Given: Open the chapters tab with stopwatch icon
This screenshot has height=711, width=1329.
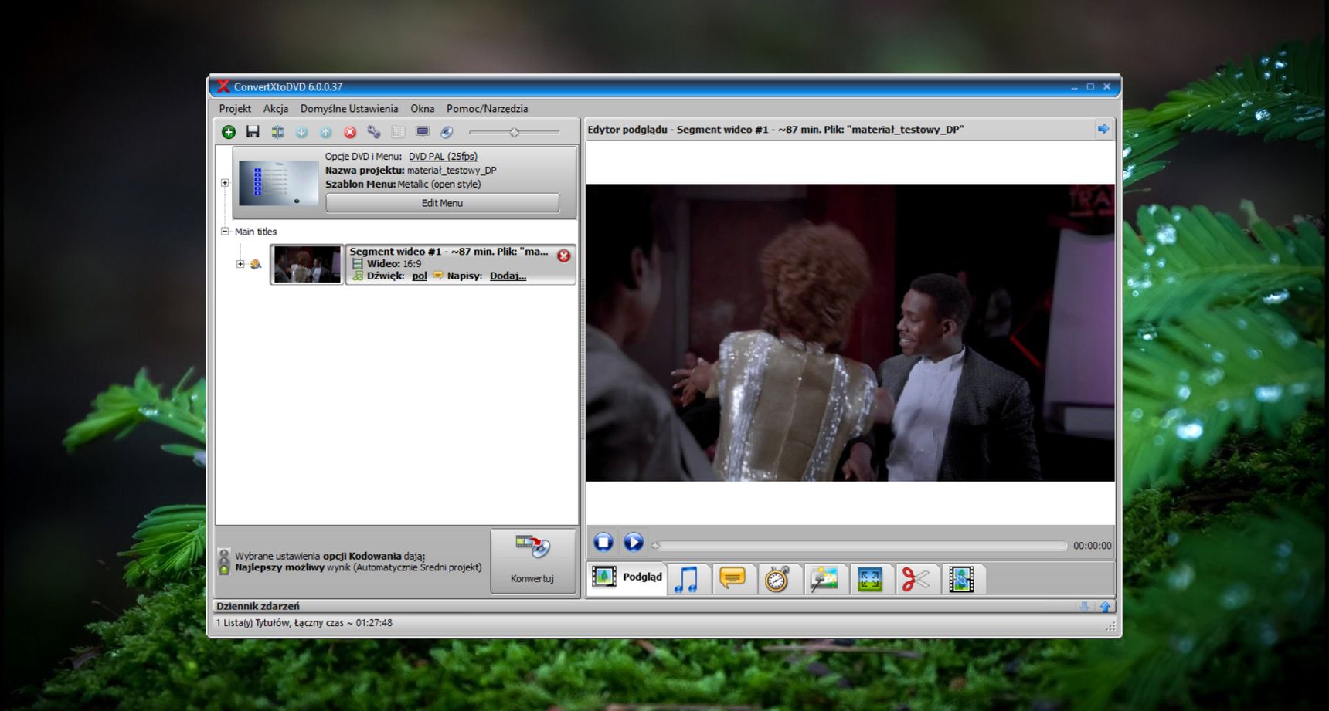Looking at the screenshot, I should pyautogui.click(x=777, y=579).
